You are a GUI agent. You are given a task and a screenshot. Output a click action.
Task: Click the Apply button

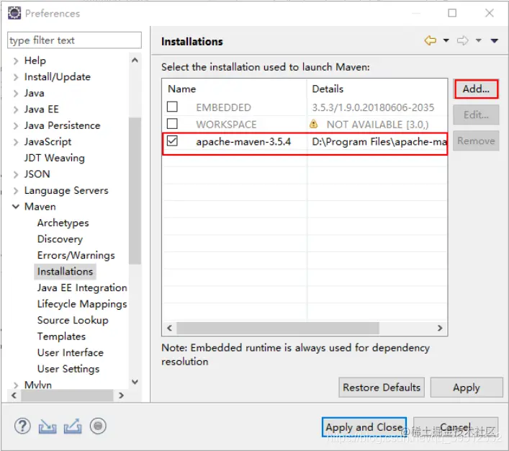point(467,388)
